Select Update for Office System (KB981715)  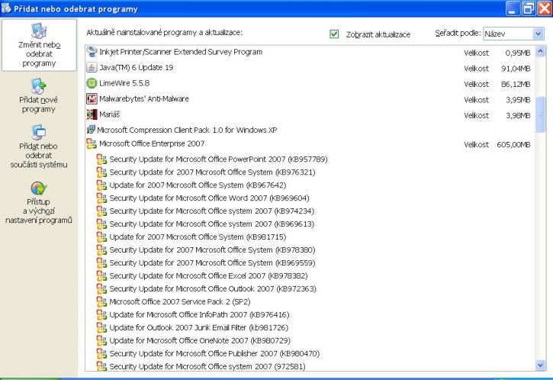point(198,237)
